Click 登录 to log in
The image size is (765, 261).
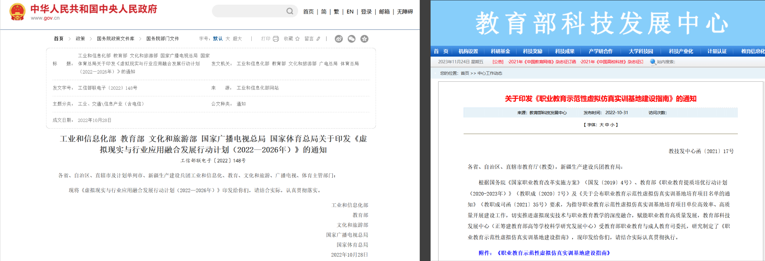[366, 12]
